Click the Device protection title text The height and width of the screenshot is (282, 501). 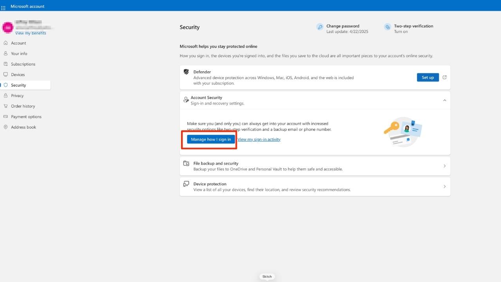click(210, 184)
